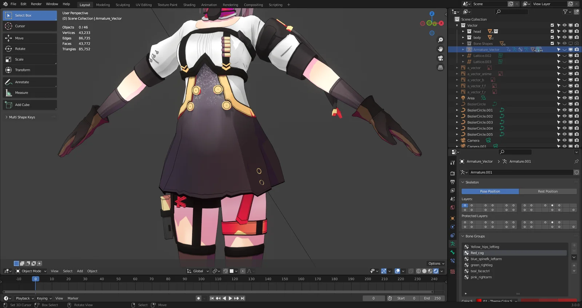This screenshot has width=582, height=308.
Task: Collapse the Bone Groups panel
Action: (463, 236)
